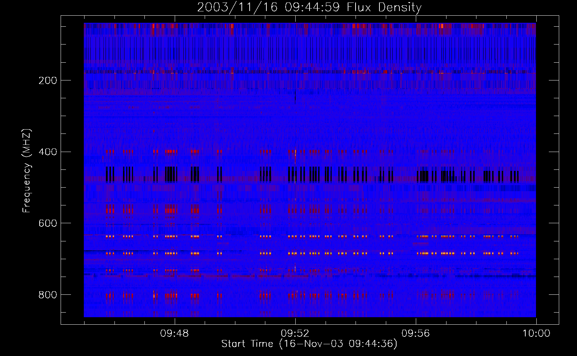Screen dimensions: 577x356
Task: Click the 400 frequency tick label
Action: click(x=48, y=152)
